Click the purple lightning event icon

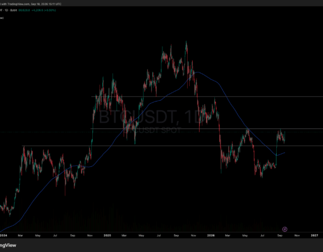pos(284,229)
